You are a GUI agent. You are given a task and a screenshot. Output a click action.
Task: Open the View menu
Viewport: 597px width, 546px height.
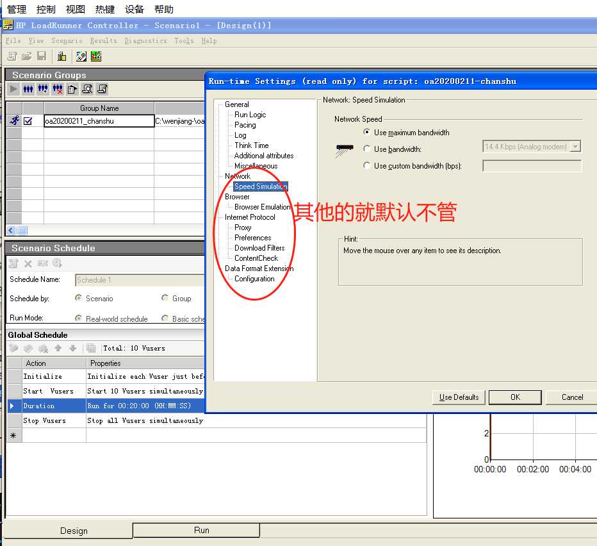coord(36,40)
